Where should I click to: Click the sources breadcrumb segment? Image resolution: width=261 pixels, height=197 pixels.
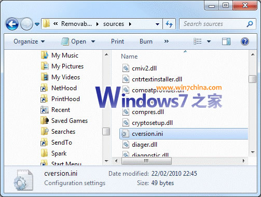click(114, 24)
